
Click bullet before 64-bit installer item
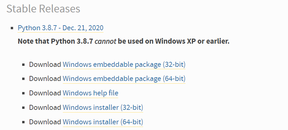tap(23, 122)
